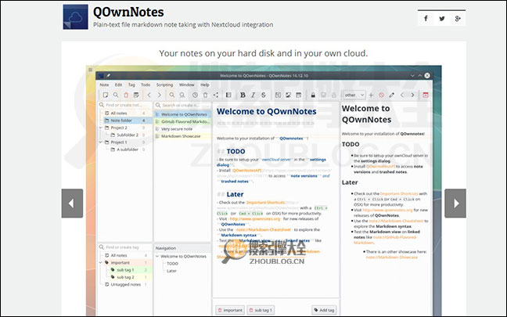Click the find note magnifier in toolbar
The height and width of the screenshot is (317, 507).
116,95
